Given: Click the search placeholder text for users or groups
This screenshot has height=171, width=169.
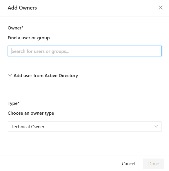Looking at the screenshot, I should click(x=40, y=51).
